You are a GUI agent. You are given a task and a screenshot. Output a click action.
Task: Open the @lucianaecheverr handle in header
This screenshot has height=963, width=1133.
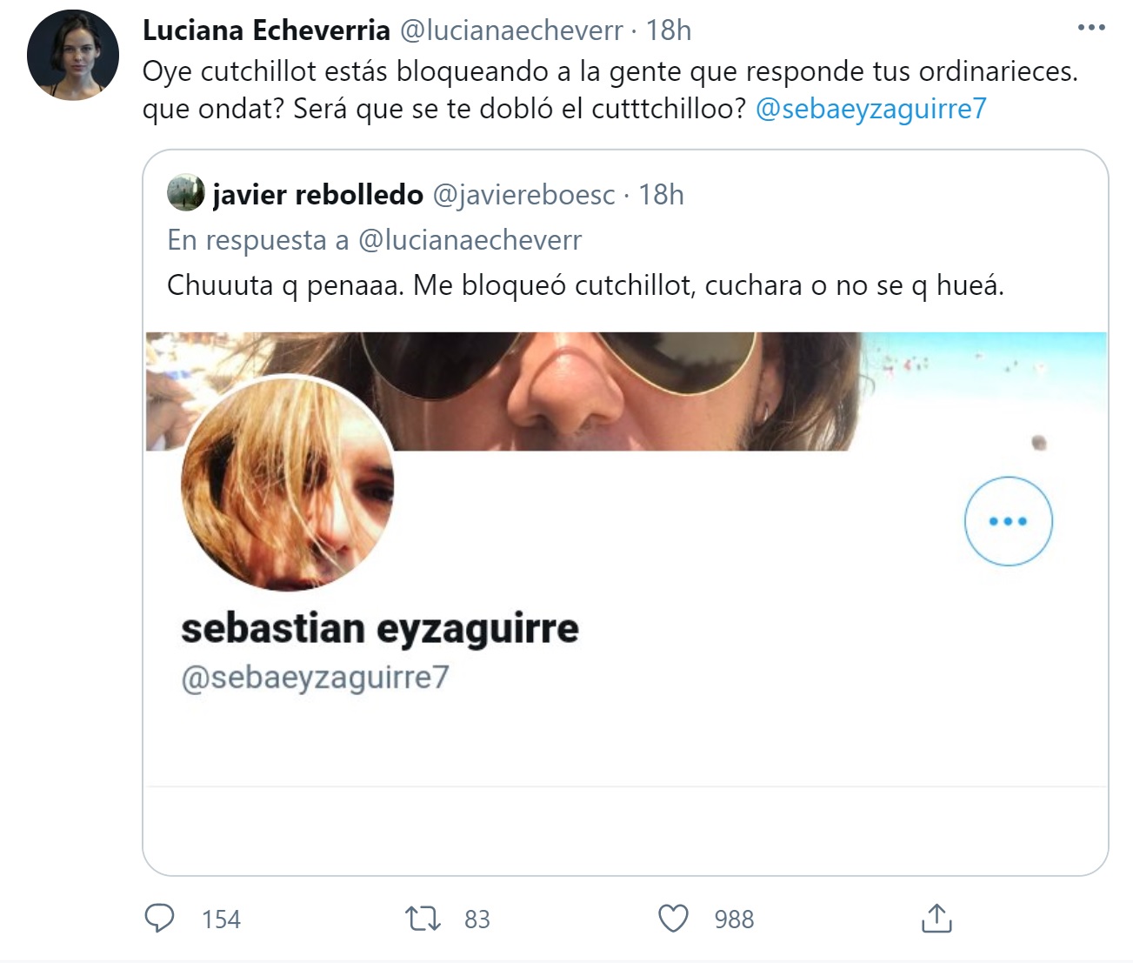click(x=511, y=30)
